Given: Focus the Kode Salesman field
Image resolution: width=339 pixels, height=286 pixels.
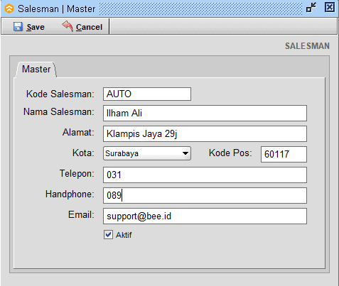Looking at the screenshot, I should tap(147, 94).
